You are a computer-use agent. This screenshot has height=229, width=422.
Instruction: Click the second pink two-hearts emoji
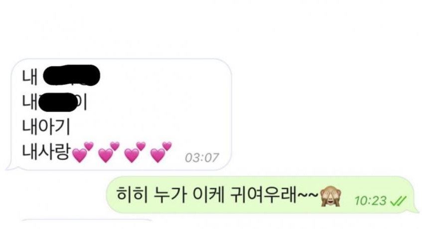coord(109,152)
